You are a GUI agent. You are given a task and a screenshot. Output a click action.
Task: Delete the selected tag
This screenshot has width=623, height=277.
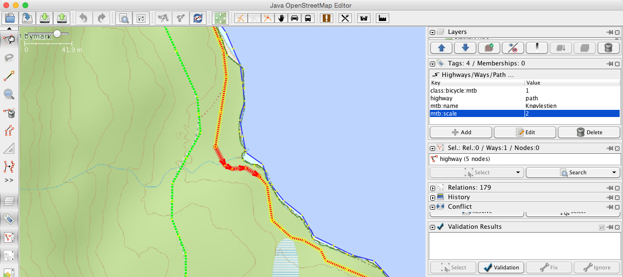[589, 132]
